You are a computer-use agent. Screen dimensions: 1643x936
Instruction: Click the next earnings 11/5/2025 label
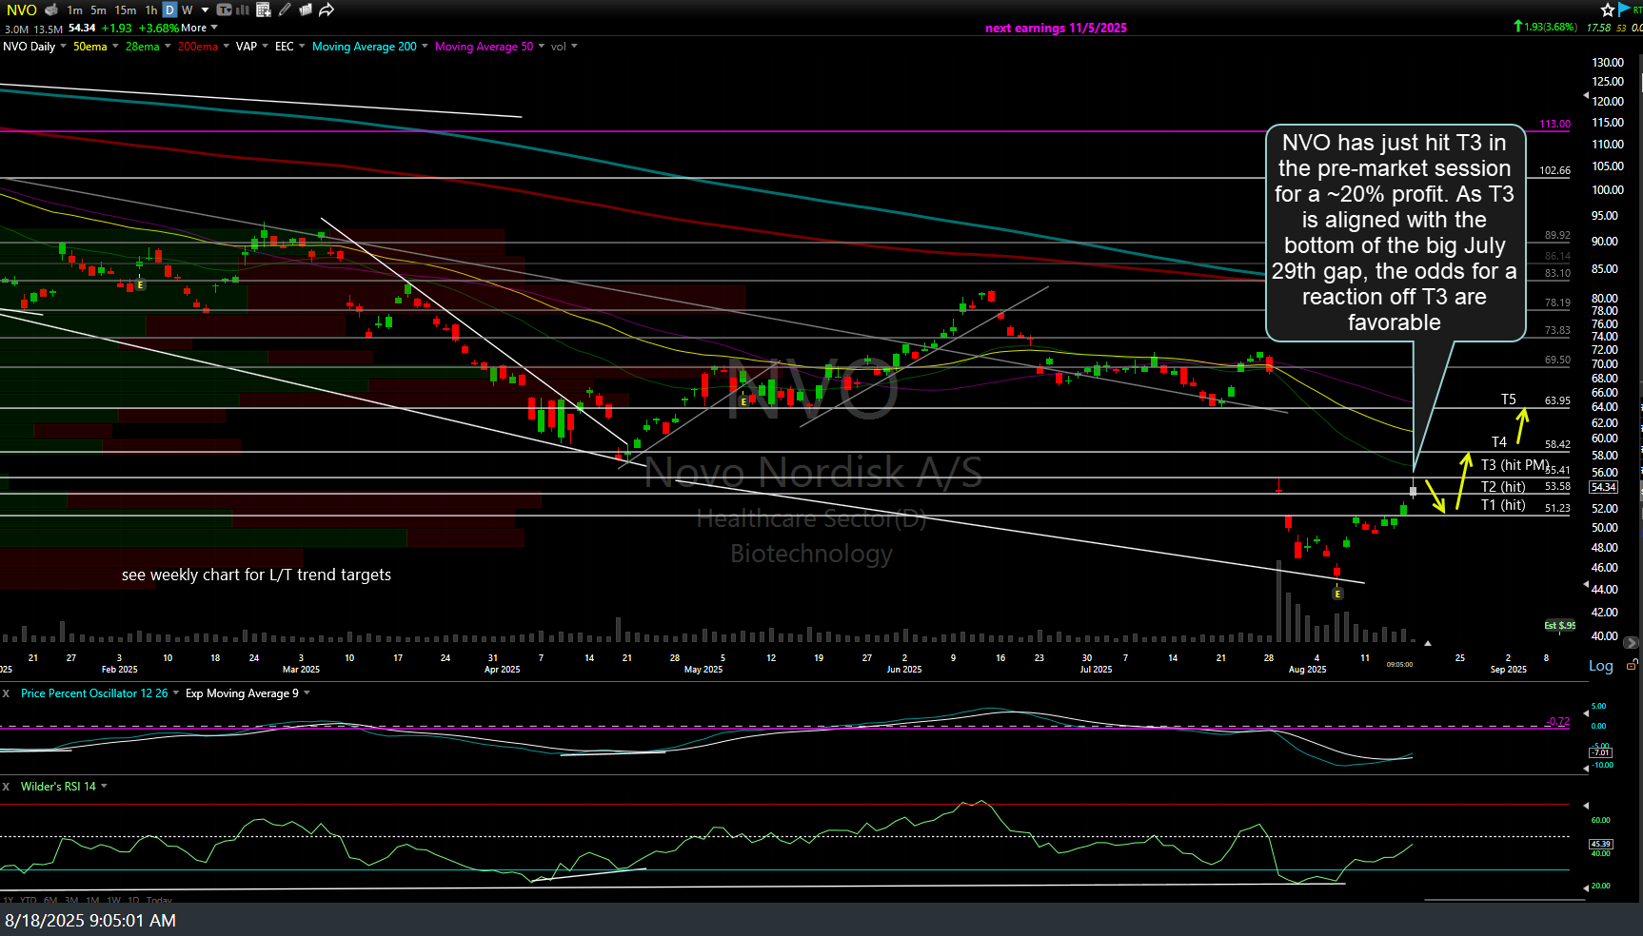[x=1056, y=28]
